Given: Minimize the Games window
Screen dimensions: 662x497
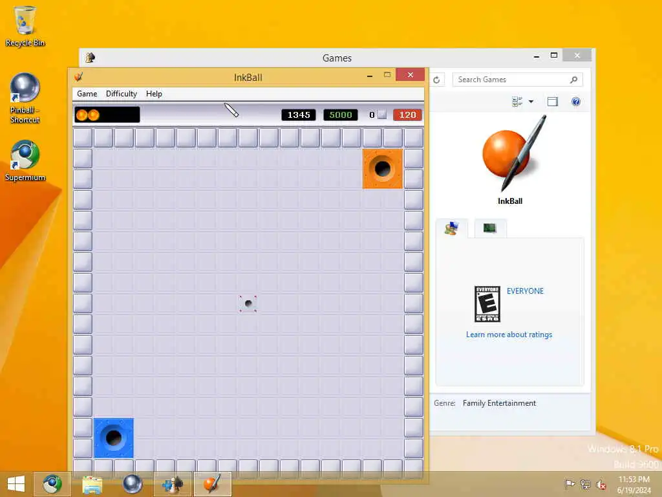Looking at the screenshot, I should coord(536,56).
